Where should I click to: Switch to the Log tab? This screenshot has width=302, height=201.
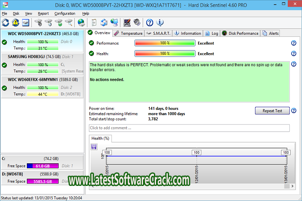click(x=211, y=33)
